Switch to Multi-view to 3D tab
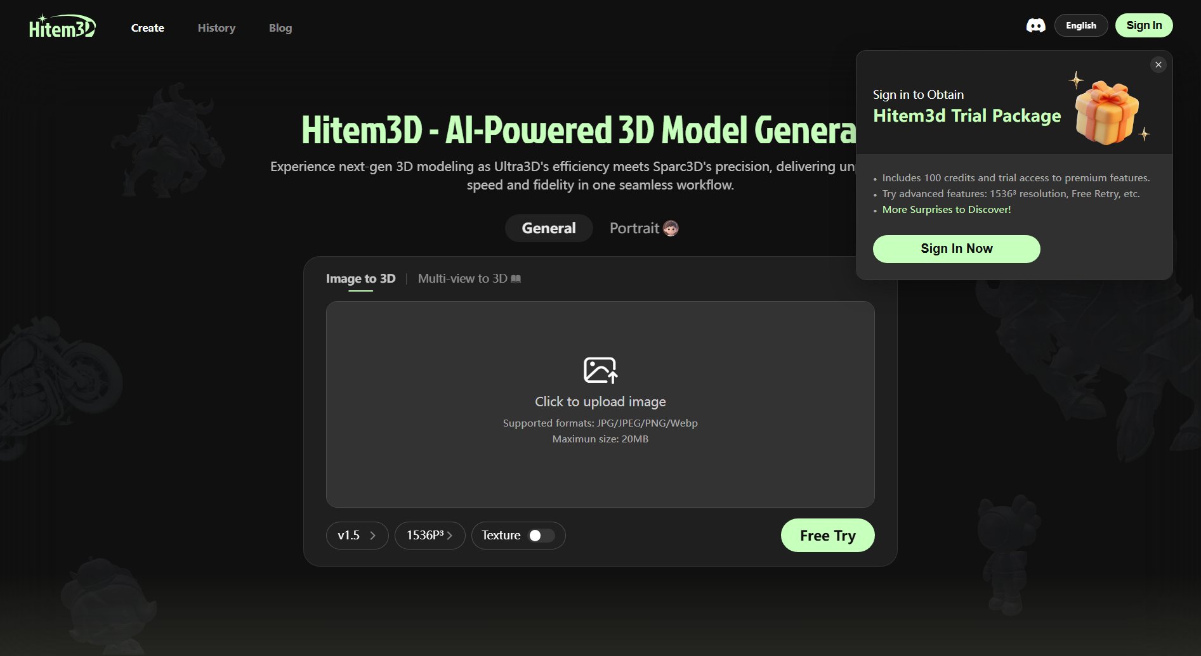 pos(463,279)
